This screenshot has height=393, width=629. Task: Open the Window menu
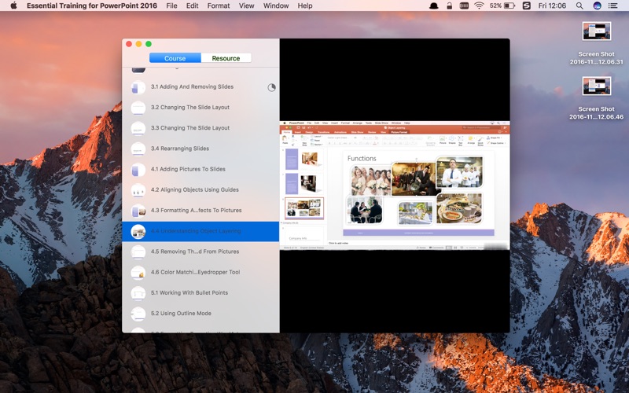pos(276,6)
